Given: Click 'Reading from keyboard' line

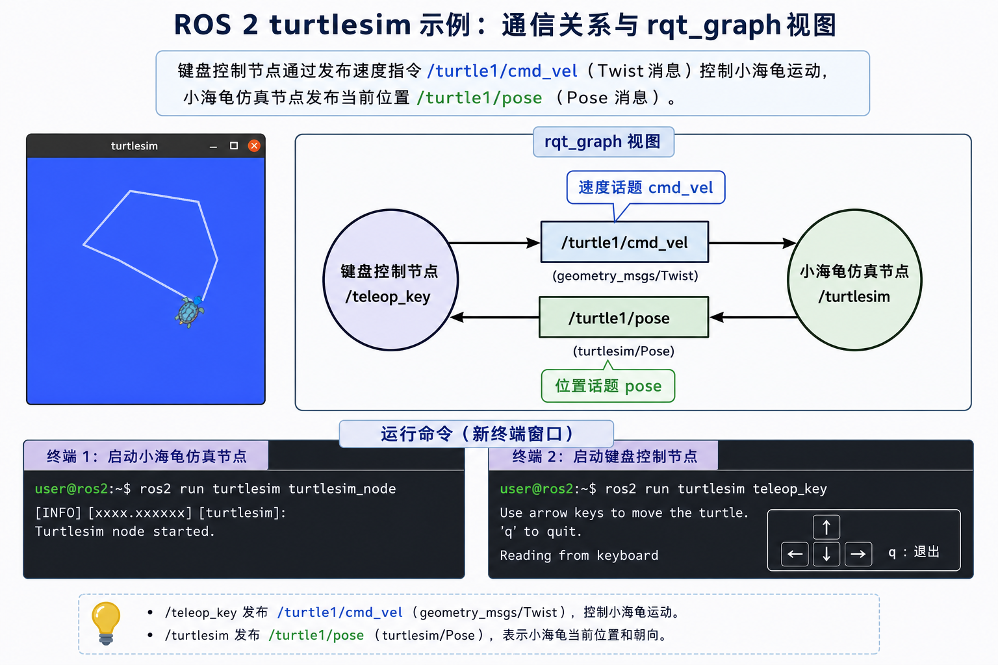Looking at the screenshot, I should [579, 555].
